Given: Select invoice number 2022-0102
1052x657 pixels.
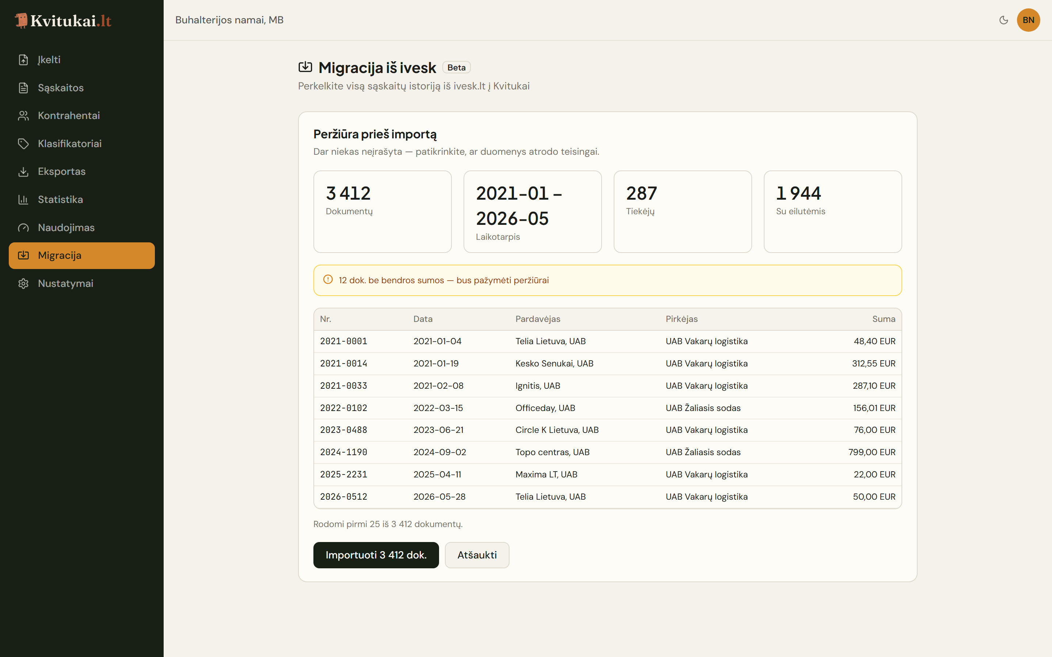Looking at the screenshot, I should 343,408.
